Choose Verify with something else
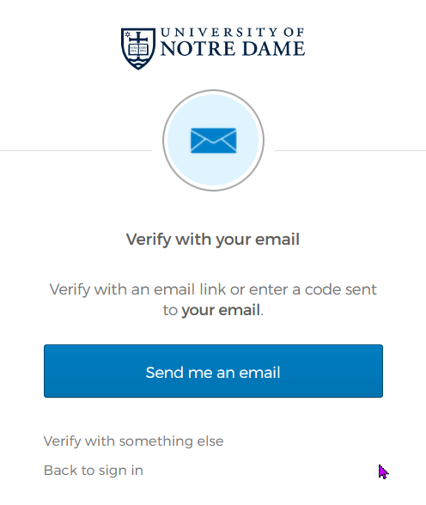Image resolution: width=426 pixels, height=505 pixels. (x=134, y=441)
